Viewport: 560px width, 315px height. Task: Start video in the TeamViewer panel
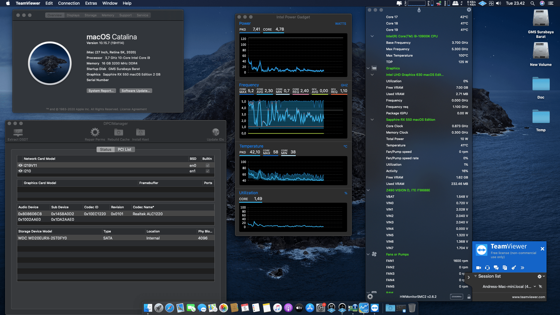479,268
